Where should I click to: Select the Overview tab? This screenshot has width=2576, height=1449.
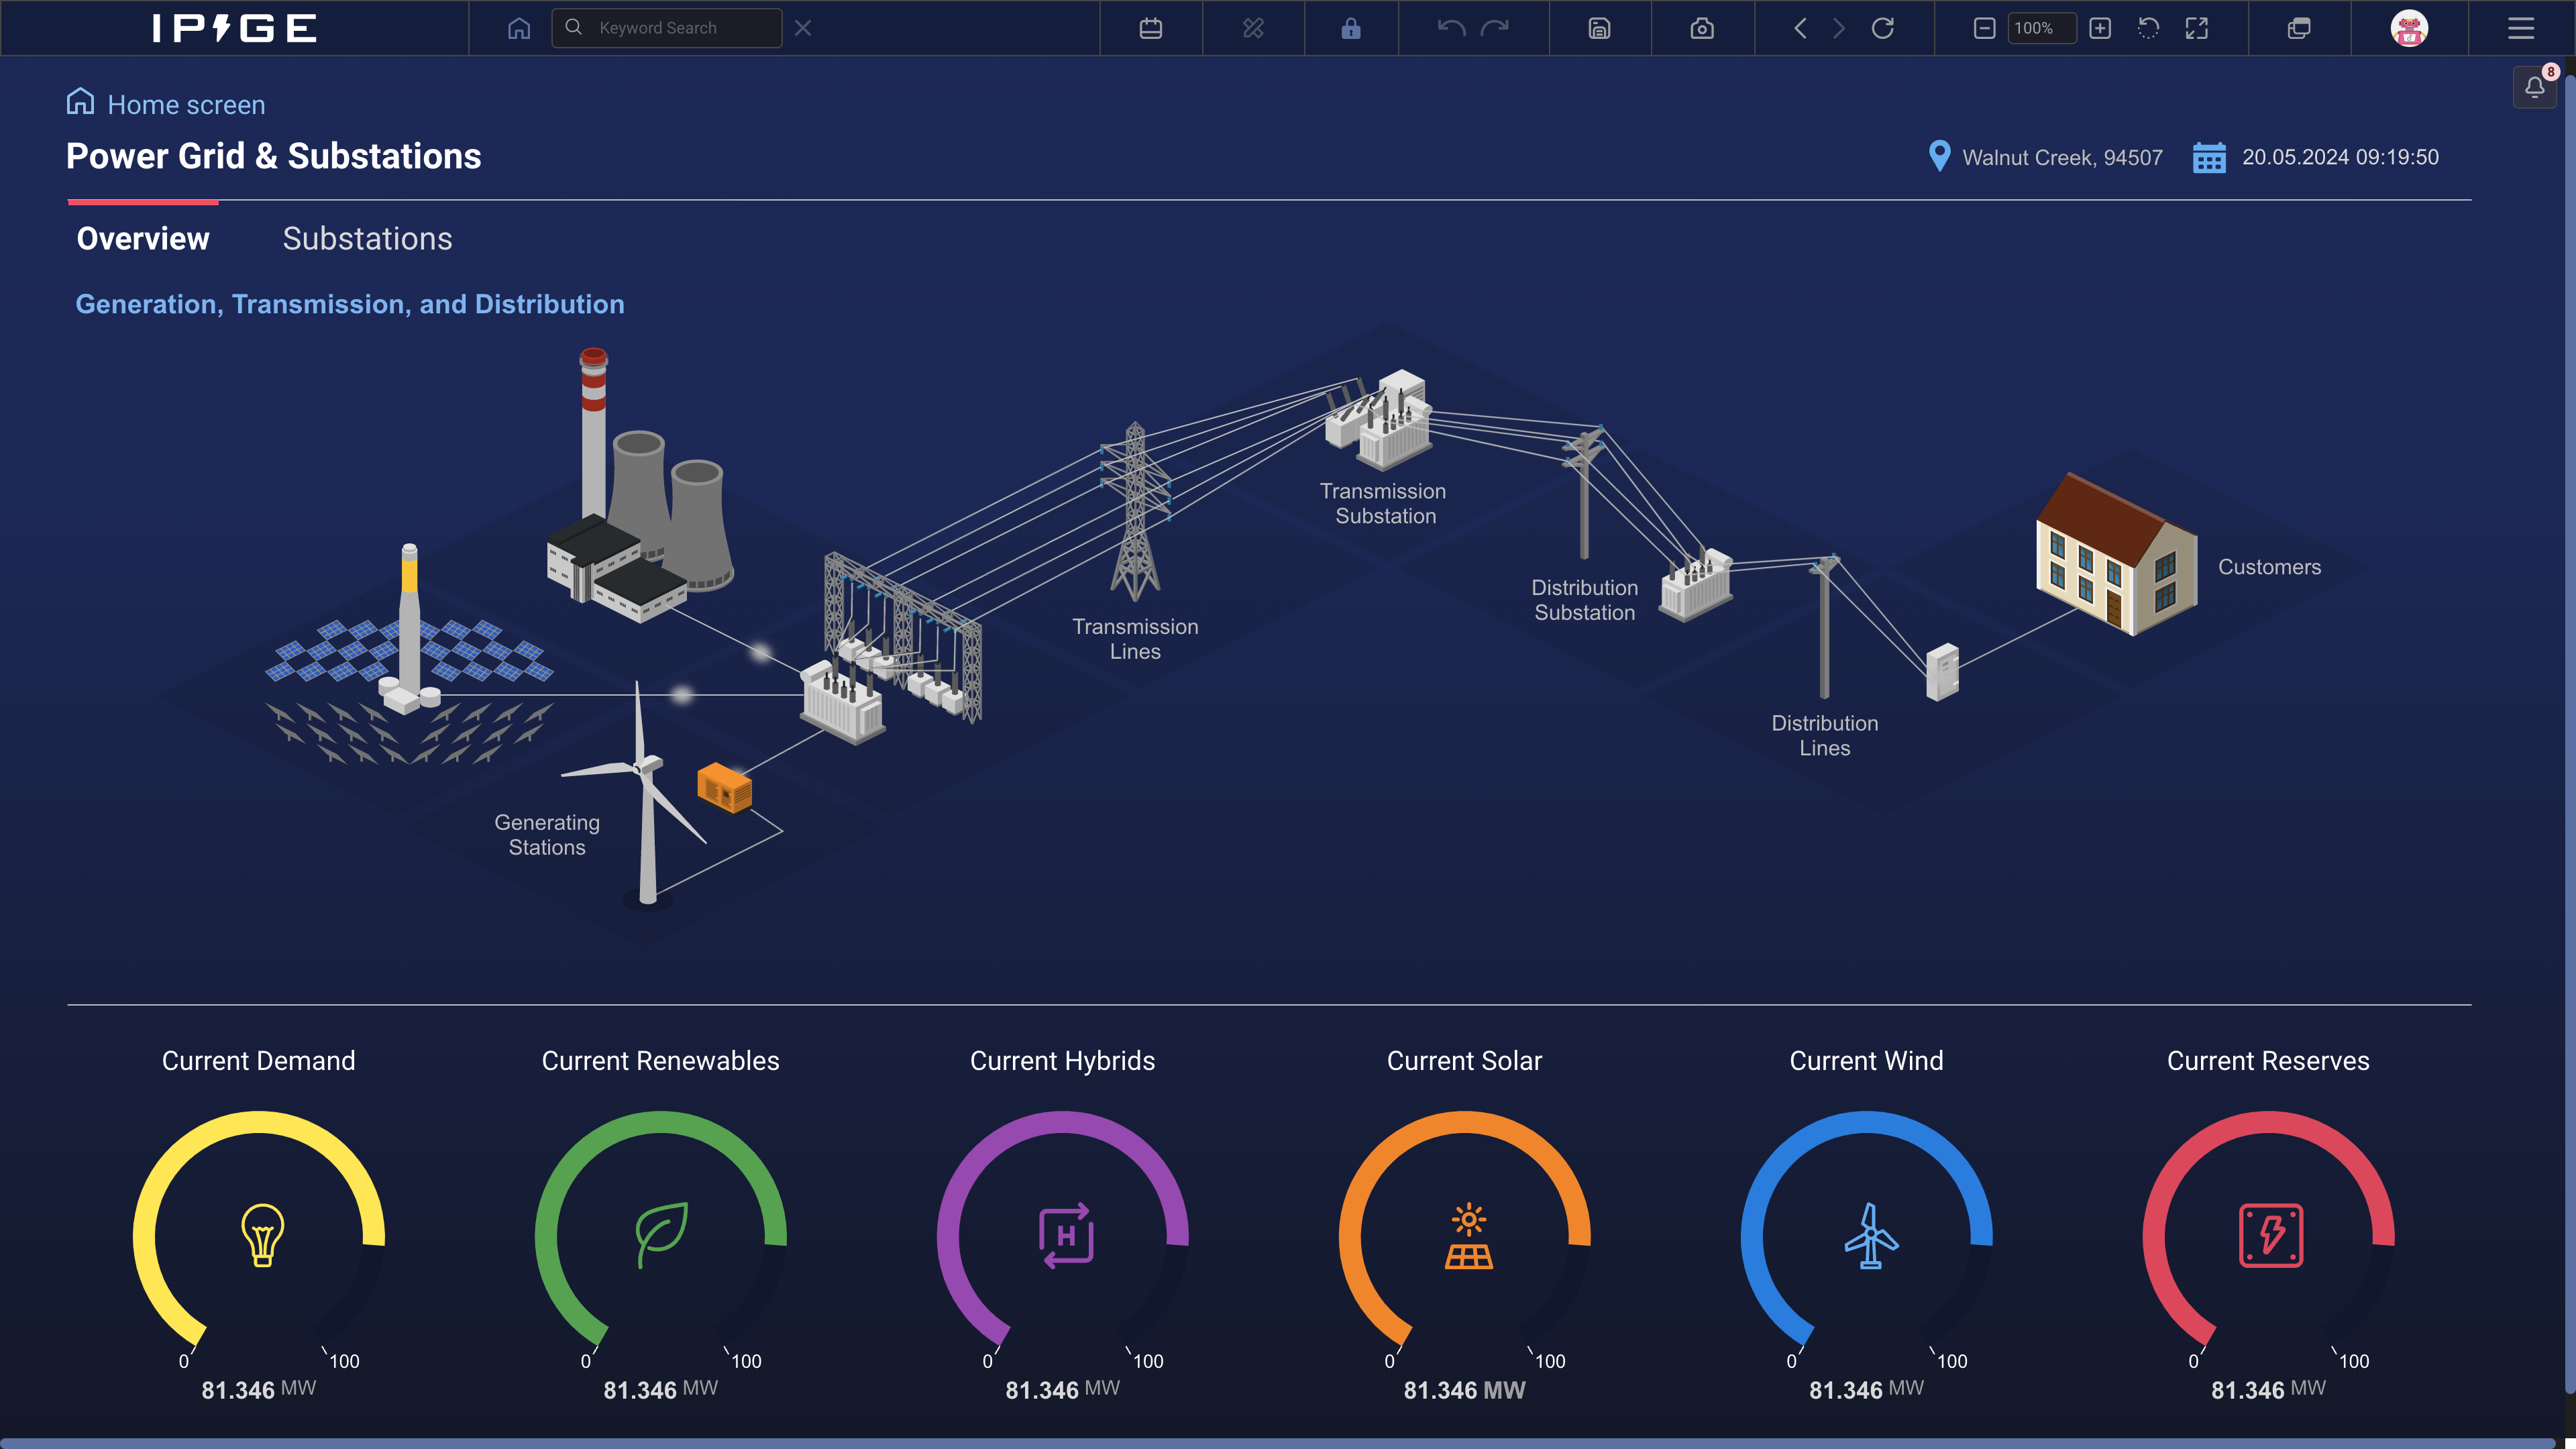[x=143, y=238]
